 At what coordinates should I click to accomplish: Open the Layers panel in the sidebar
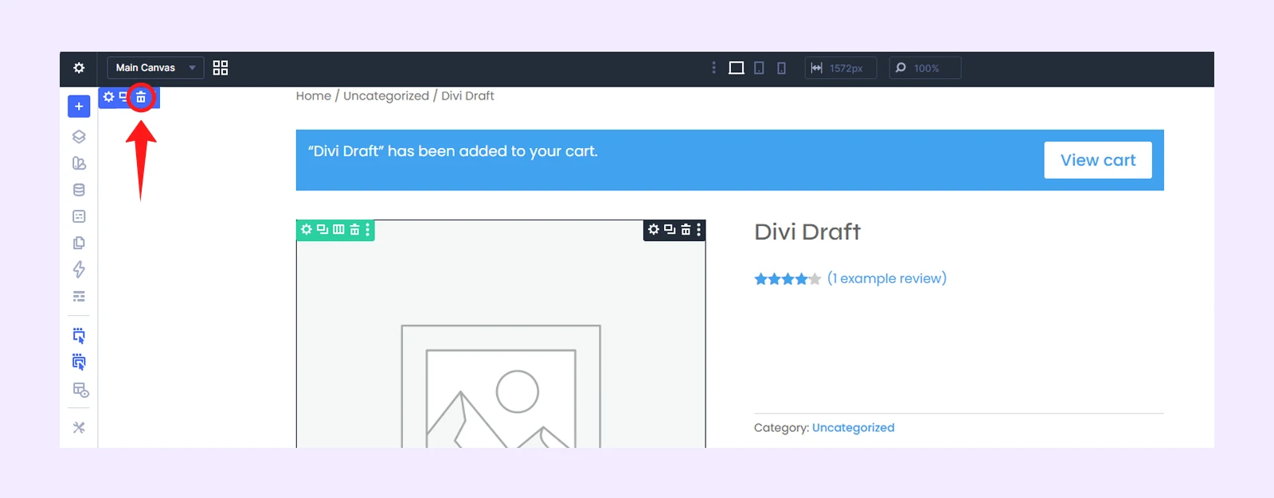[79, 137]
